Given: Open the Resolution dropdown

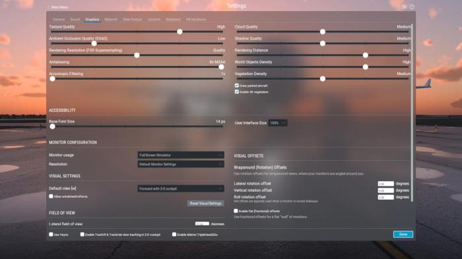Looking at the screenshot, I should coord(181,164).
